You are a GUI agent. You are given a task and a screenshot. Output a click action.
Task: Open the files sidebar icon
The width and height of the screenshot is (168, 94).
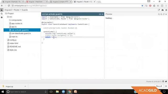coord(2,14)
